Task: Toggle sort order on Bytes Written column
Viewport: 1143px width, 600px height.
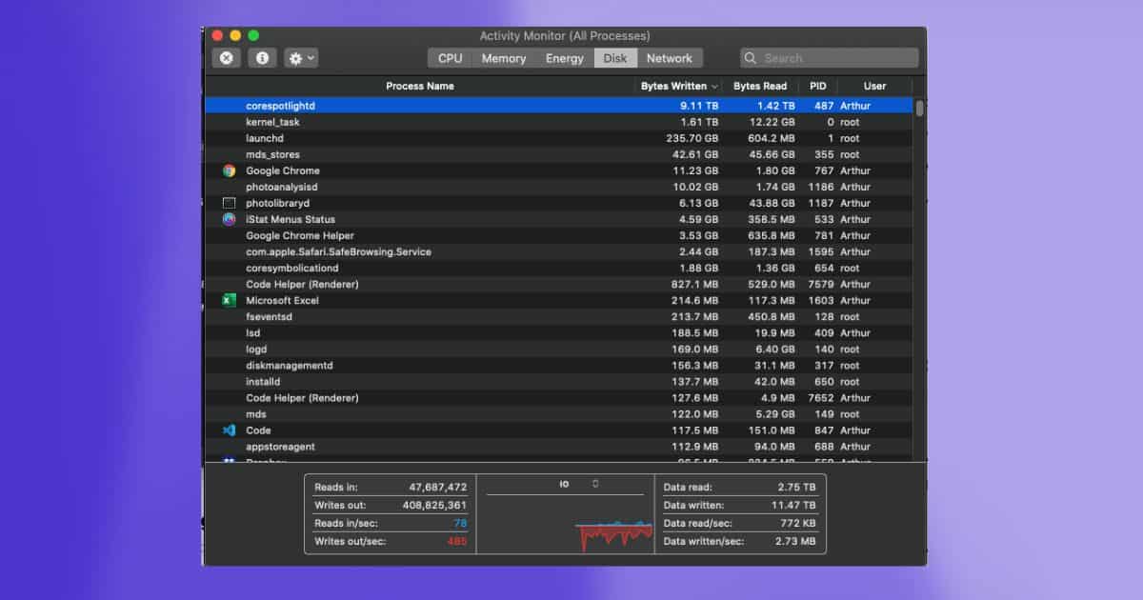Action: click(x=678, y=86)
